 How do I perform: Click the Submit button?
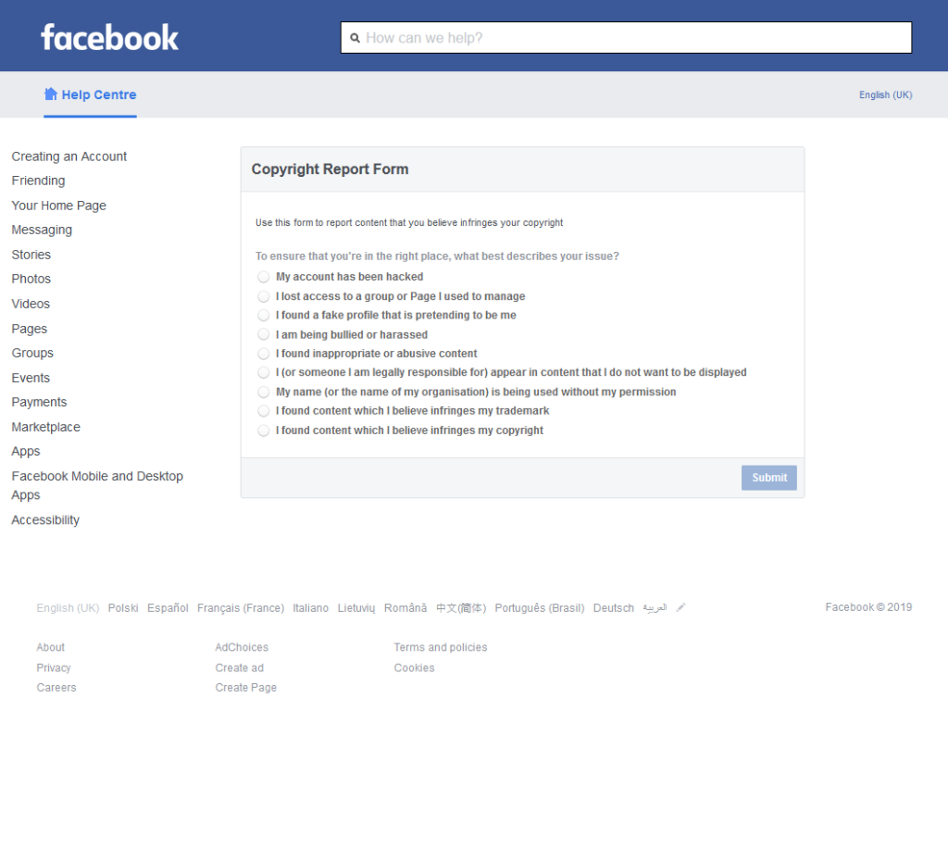coord(769,478)
